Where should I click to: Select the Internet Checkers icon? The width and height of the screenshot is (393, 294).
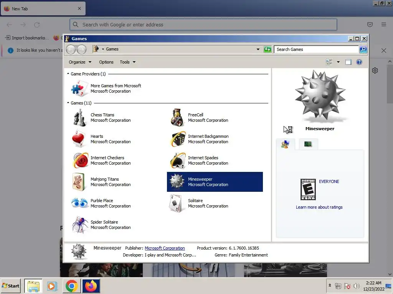click(x=81, y=160)
